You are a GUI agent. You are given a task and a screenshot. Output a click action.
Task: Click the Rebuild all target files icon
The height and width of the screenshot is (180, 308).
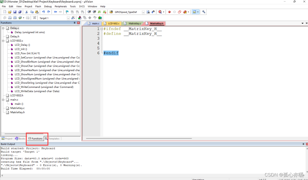pyautogui.click(x=15, y=18)
